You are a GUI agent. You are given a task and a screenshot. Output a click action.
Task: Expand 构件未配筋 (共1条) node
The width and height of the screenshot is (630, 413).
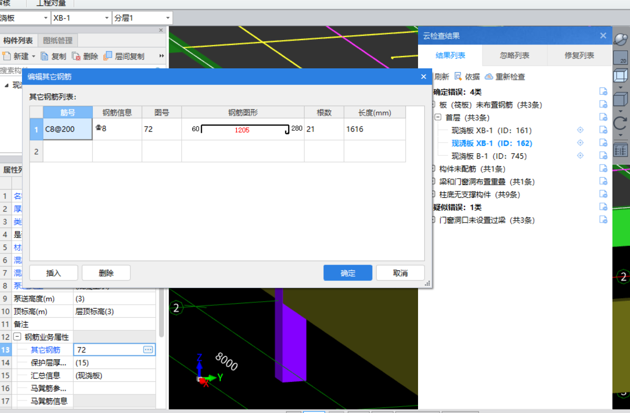click(x=433, y=168)
